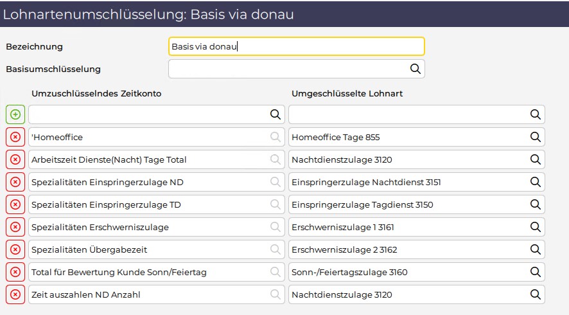The height and width of the screenshot is (315, 569).
Task: Delete the Arbeitszeit Dienste(Nacht) Tage Total row
Action: pos(15,159)
